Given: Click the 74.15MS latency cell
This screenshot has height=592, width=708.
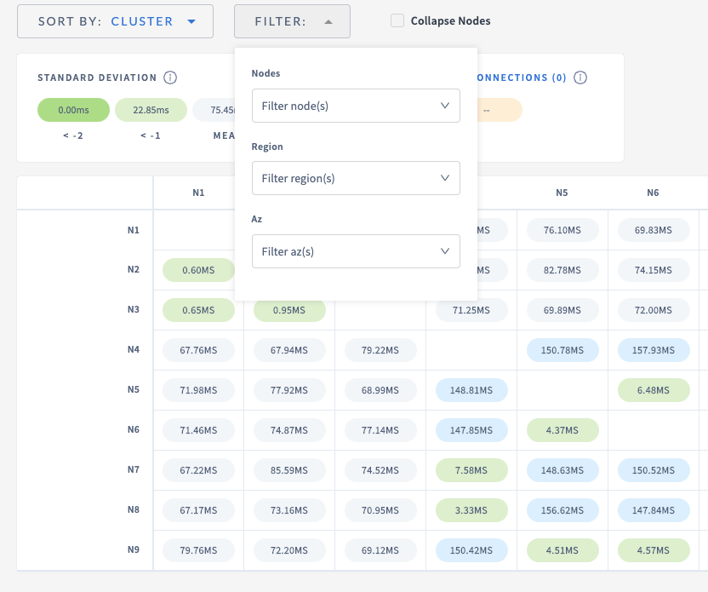Looking at the screenshot, I should [654, 270].
